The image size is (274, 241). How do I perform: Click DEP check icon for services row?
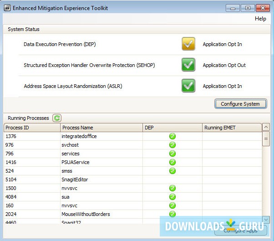pos(173,154)
